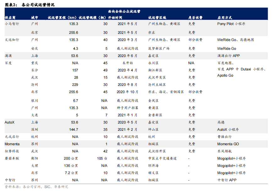Screen dimensions: 273x195
Task: Select supplier cell '文远知行'
Action: click(x=12, y=40)
